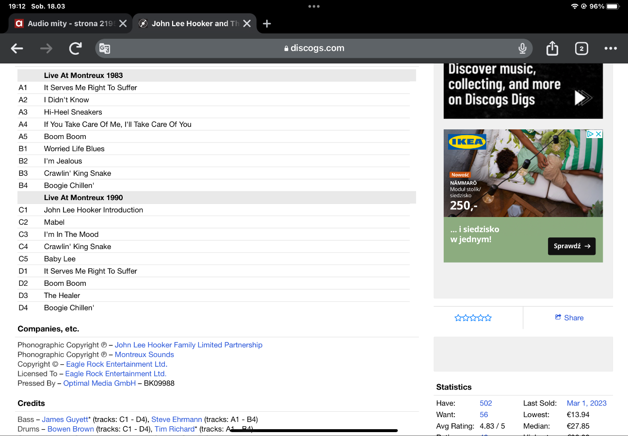Rate the release with one star
The height and width of the screenshot is (436, 628).
[458, 318]
